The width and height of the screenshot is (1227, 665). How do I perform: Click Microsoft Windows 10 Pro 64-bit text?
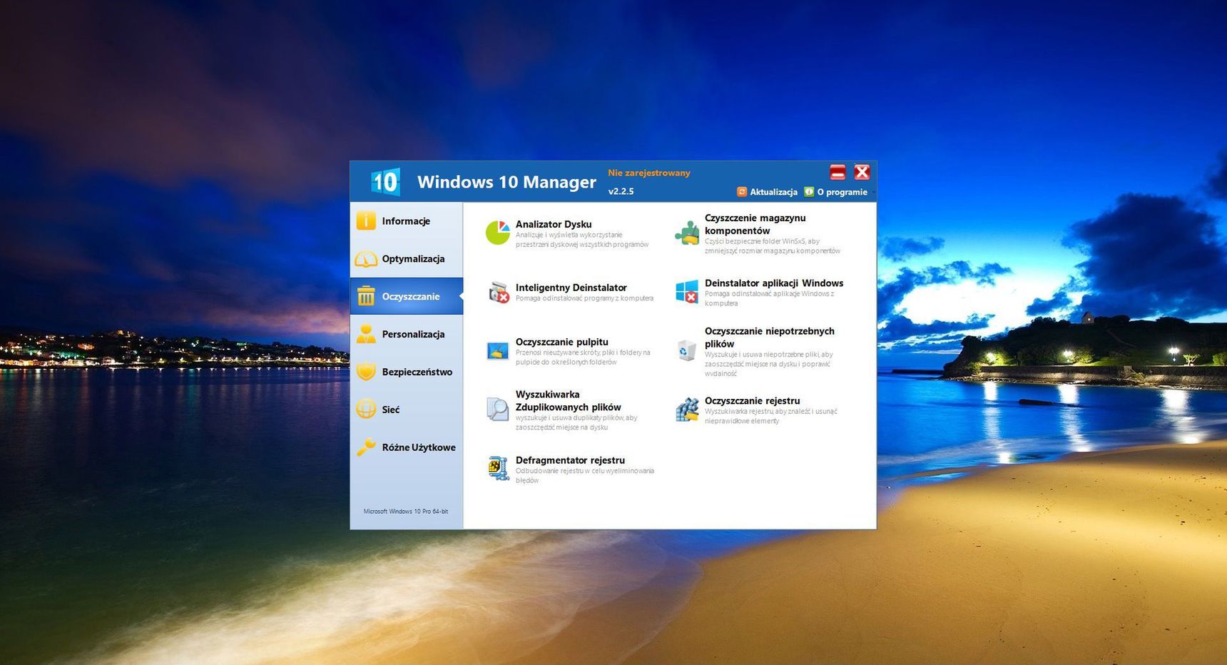pos(406,512)
